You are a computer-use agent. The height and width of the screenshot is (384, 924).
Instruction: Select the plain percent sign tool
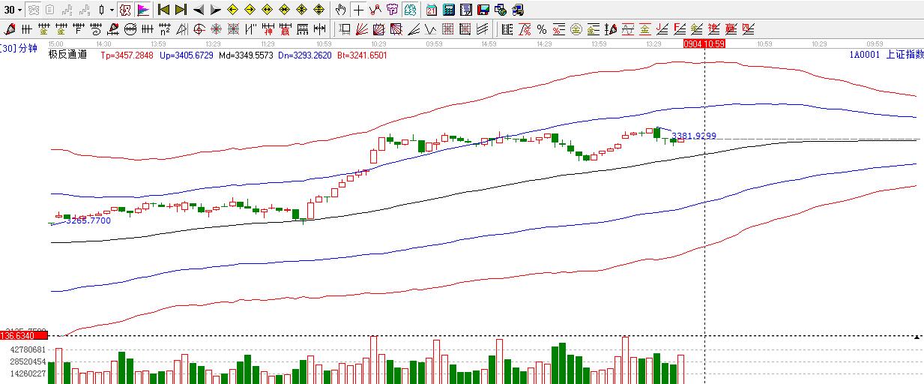click(541, 29)
